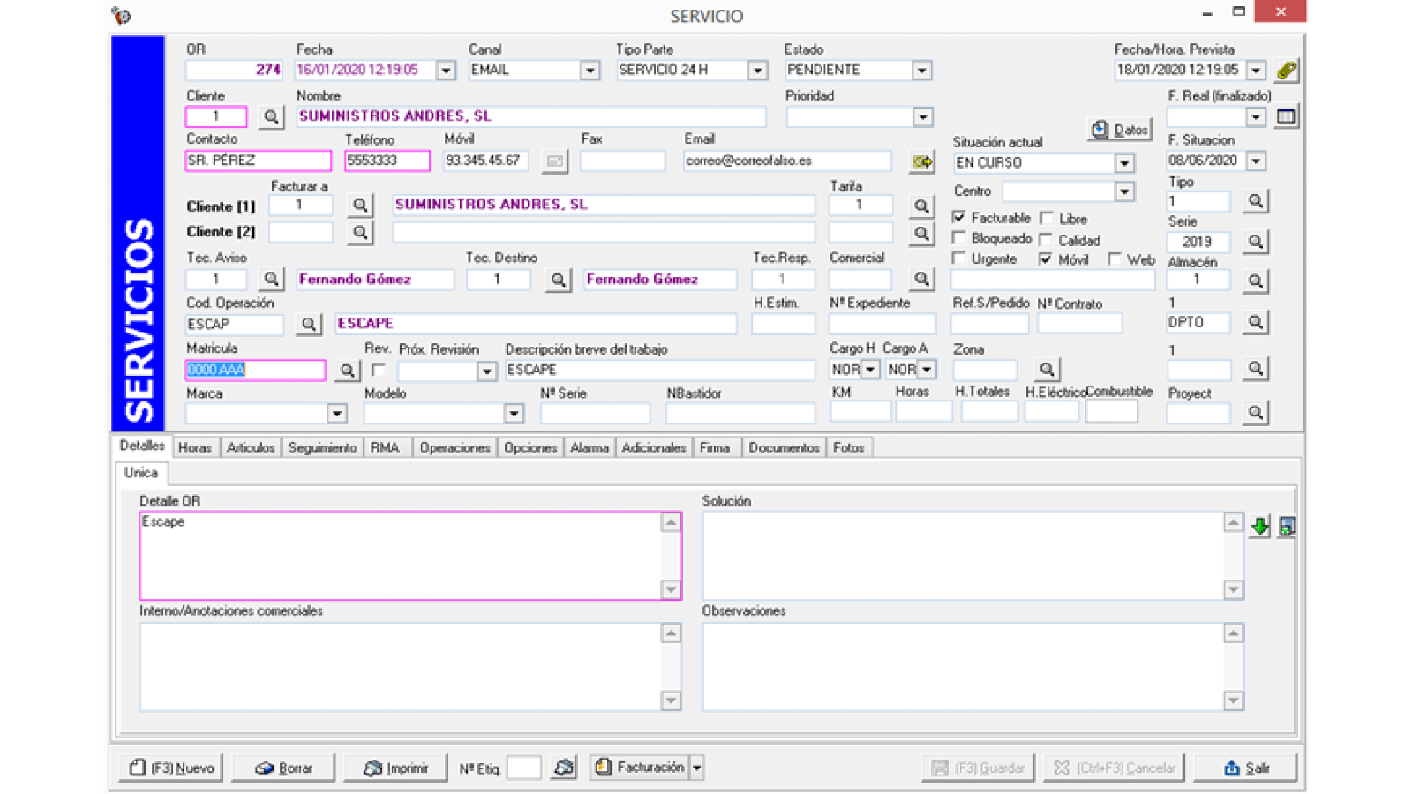Open the Cod. Operación search lookup
Image resolution: width=1412 pixels, height=794 pixels.
point(308,325)
